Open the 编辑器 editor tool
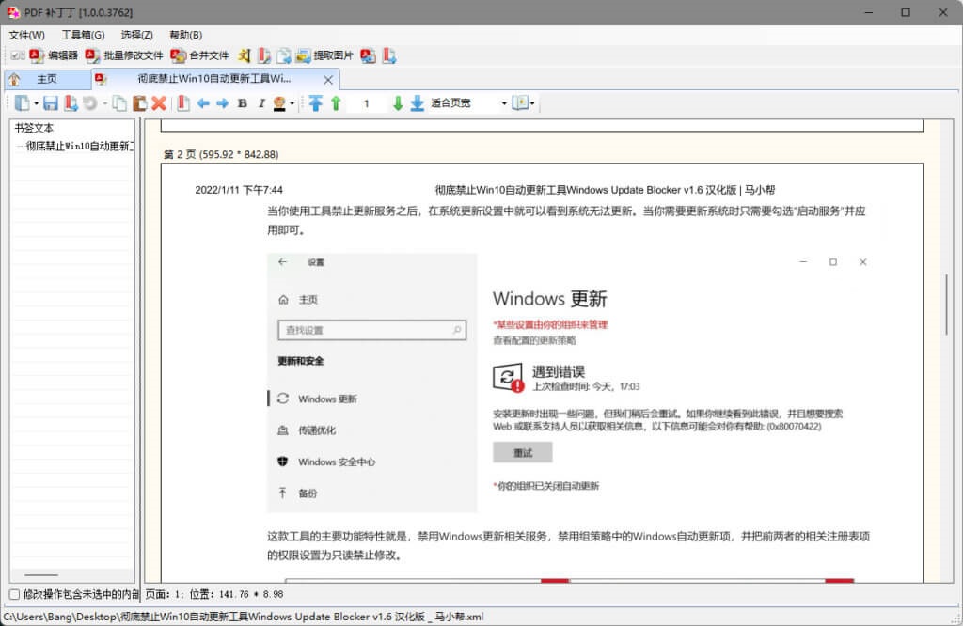Image resolution: width=963 pixels, height=626 pixels. pos(54,55)
